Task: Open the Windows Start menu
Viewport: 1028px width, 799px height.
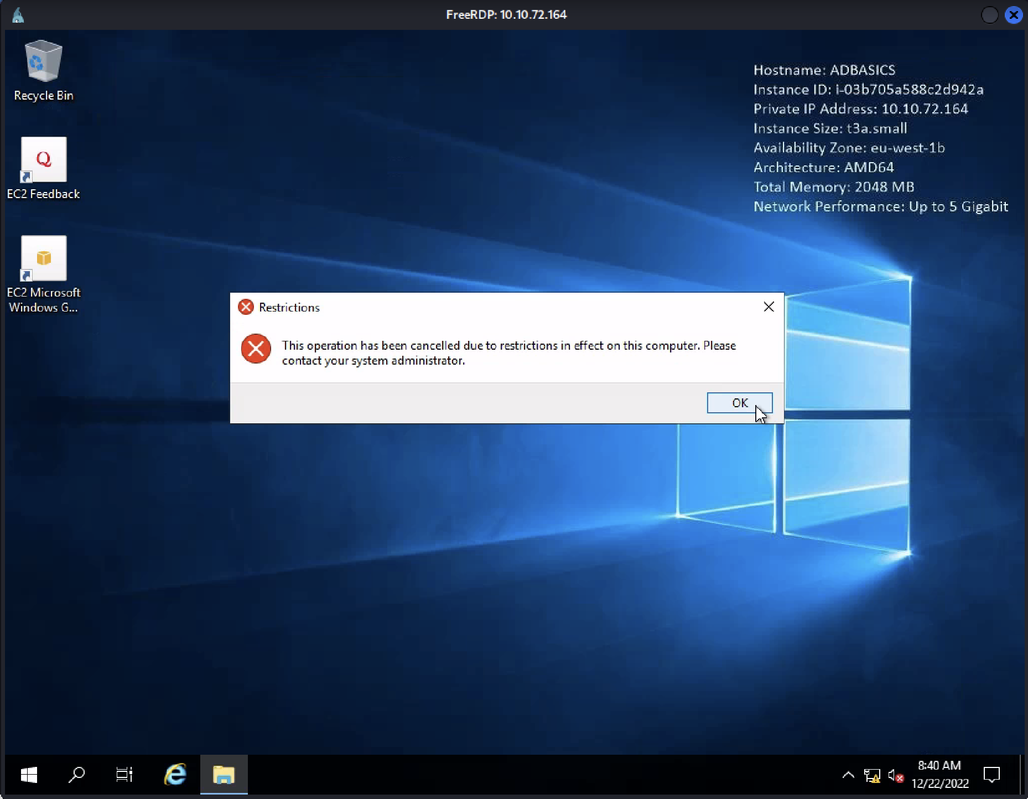Action: click(29, 775)
